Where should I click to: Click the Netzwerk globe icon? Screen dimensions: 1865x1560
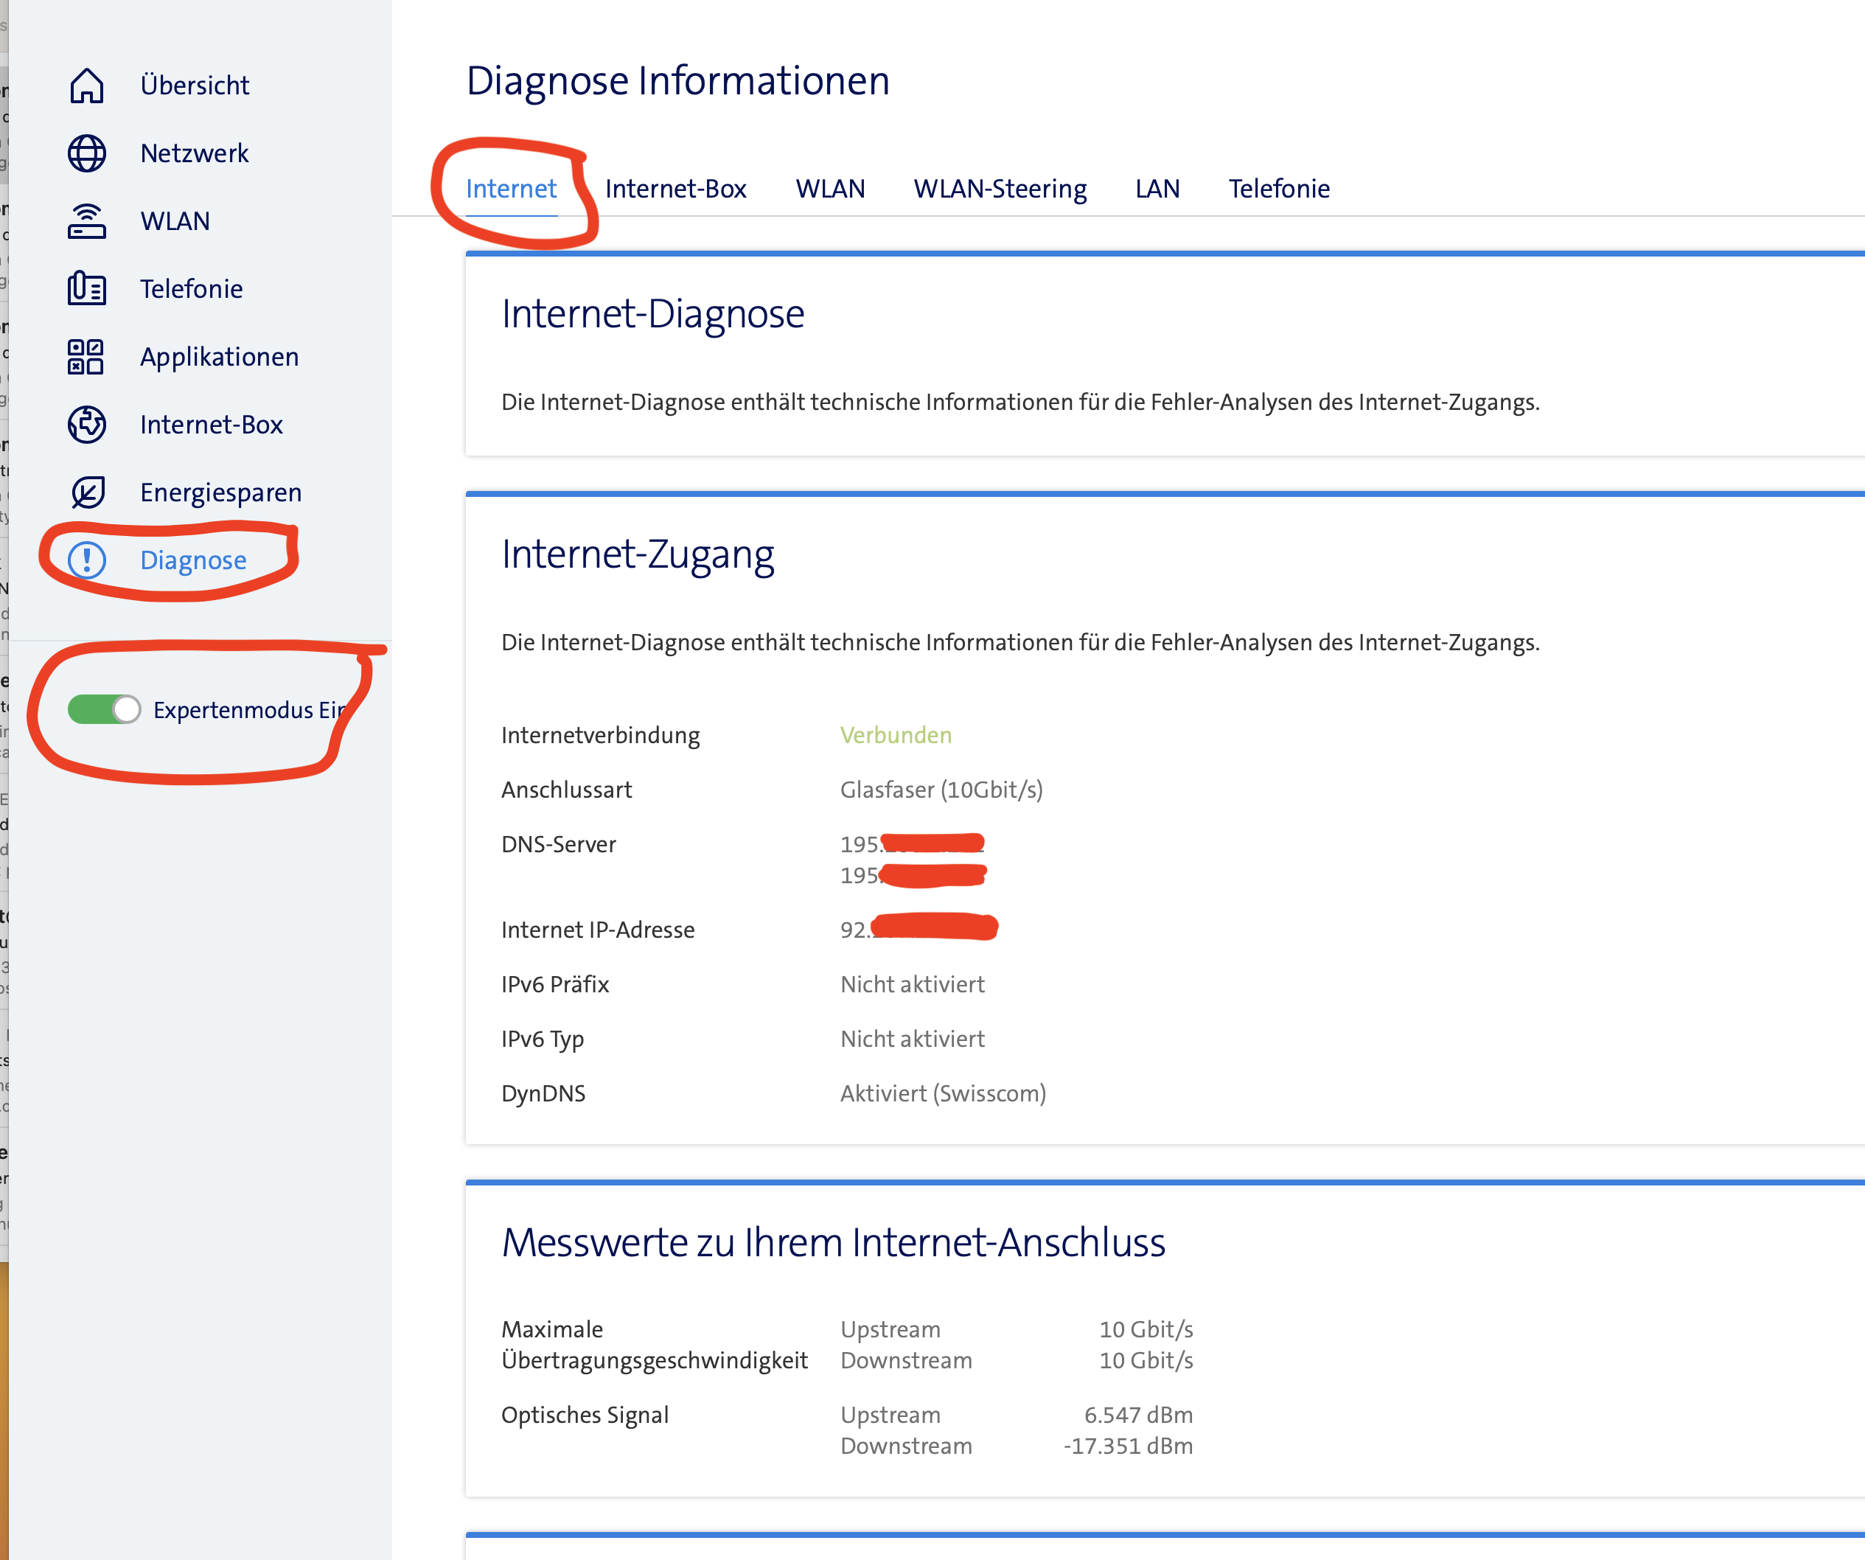pyautogui.click(x=86, y=153)
